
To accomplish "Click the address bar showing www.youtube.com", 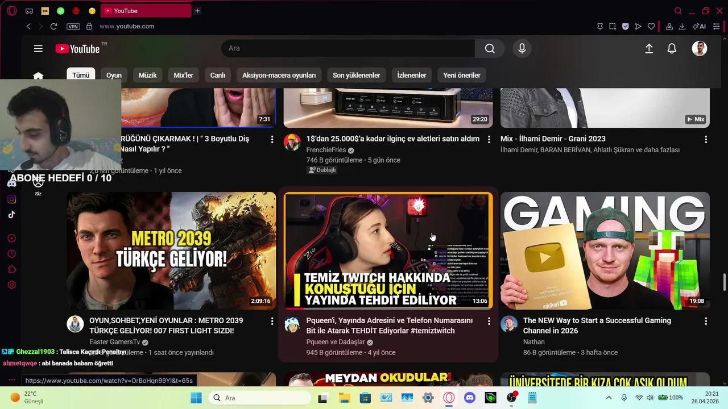I will 127,26.
